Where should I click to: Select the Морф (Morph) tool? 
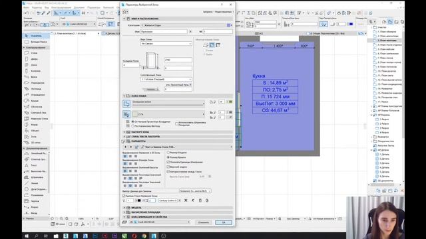[36, 125]
